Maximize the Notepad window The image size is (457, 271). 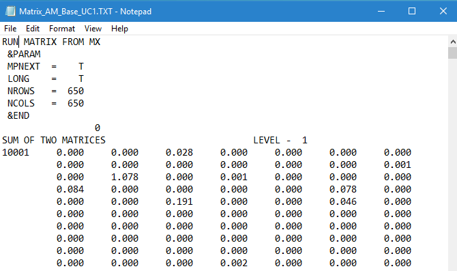point(412,12)
